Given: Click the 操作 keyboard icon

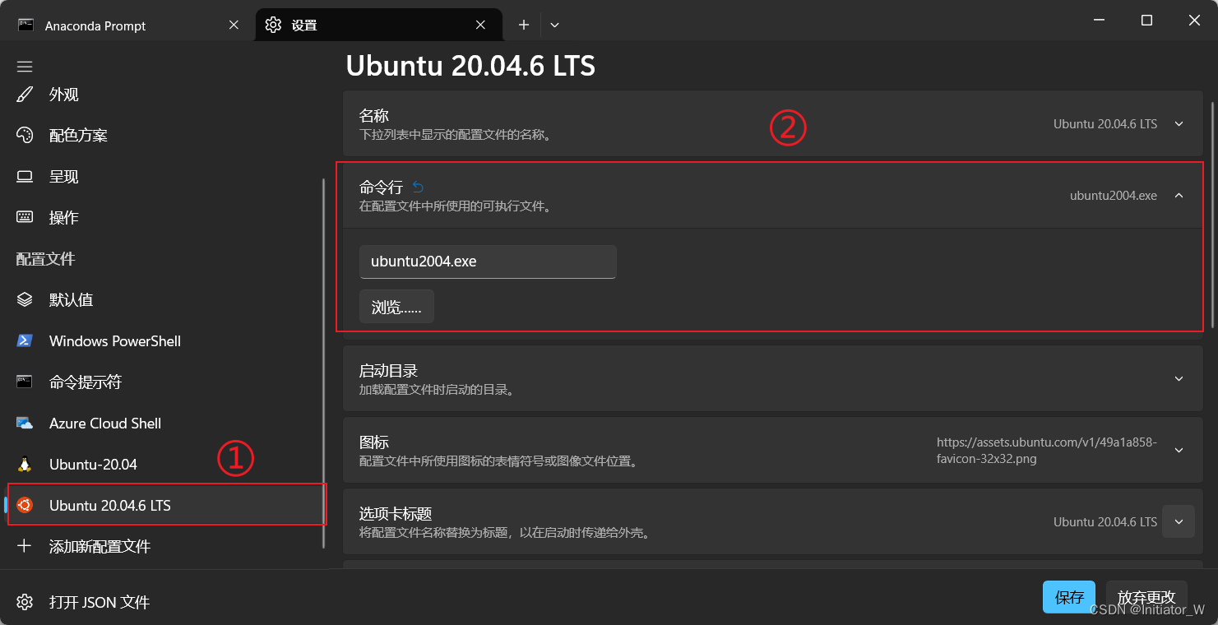Looking at the screenshot, I should tap(24, 217).
